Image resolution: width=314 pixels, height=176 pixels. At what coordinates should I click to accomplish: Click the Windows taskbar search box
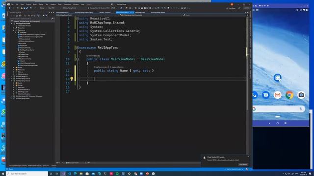pos(27,174)
